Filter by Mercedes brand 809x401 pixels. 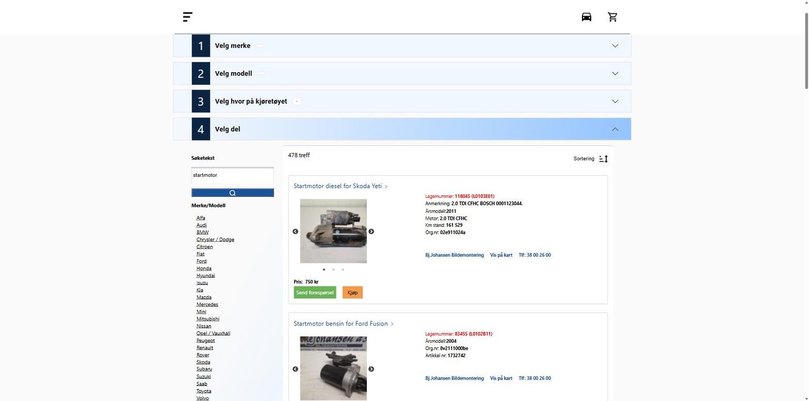tap(207, 305)
